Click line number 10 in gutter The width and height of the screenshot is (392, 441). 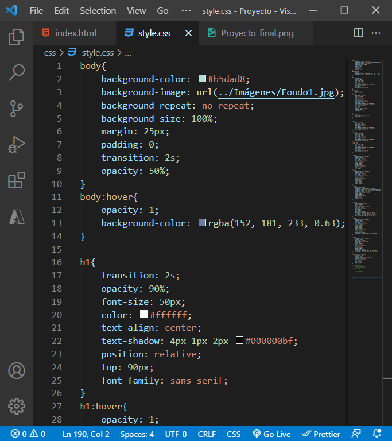(x=56, y=184)
